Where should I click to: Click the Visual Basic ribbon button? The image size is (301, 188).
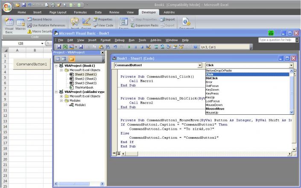[9, 26]
